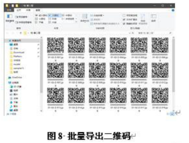
Task: Click Size all columns to fit
Action: (x=105, y=24)
